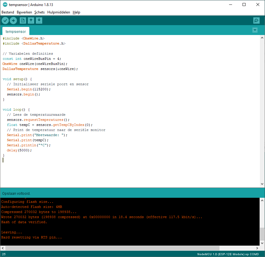Image resolution: width=265 pixels, height=257 pixels.
Task: Maximize the Arduino window
Action: click(x=244, y=4)
